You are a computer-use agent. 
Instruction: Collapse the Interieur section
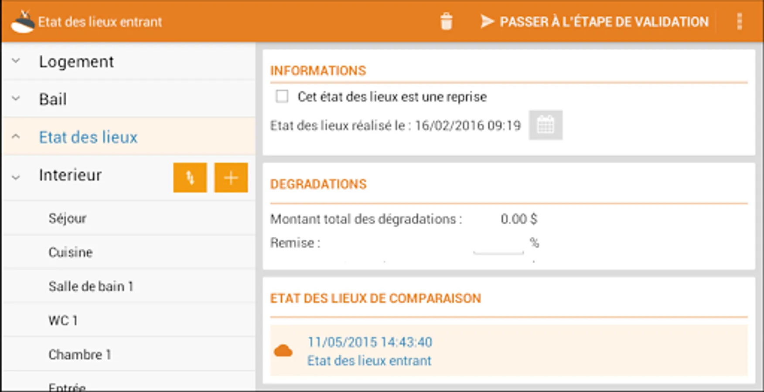coord(16,176)
